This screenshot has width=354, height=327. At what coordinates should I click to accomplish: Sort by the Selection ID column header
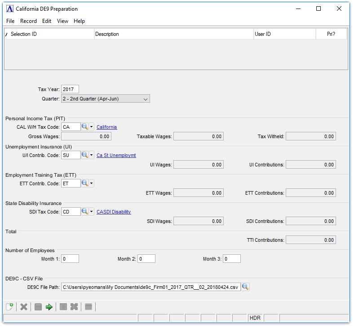tap(49, 34)
